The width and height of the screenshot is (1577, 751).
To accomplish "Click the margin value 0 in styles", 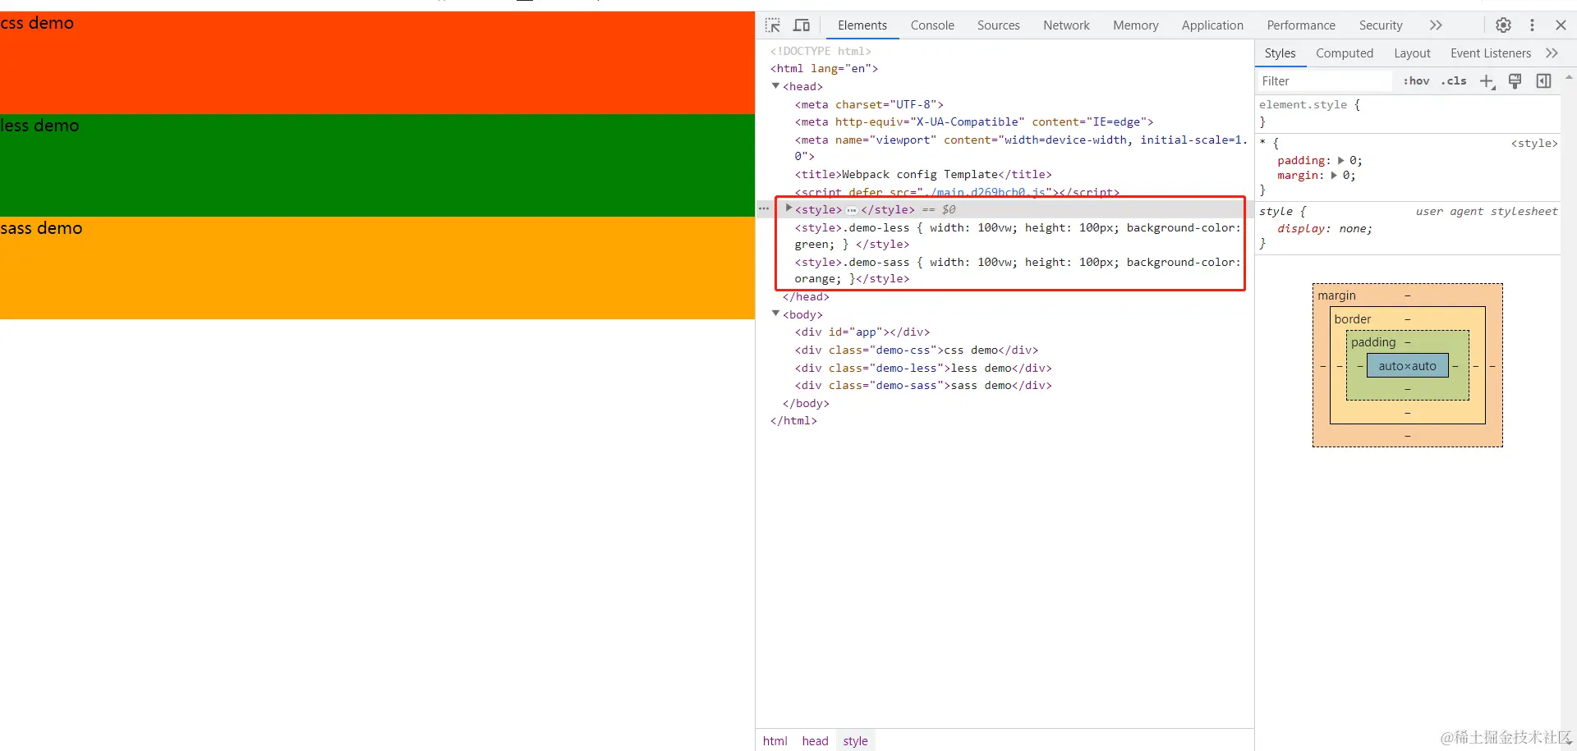I will tap(1345, 176).
